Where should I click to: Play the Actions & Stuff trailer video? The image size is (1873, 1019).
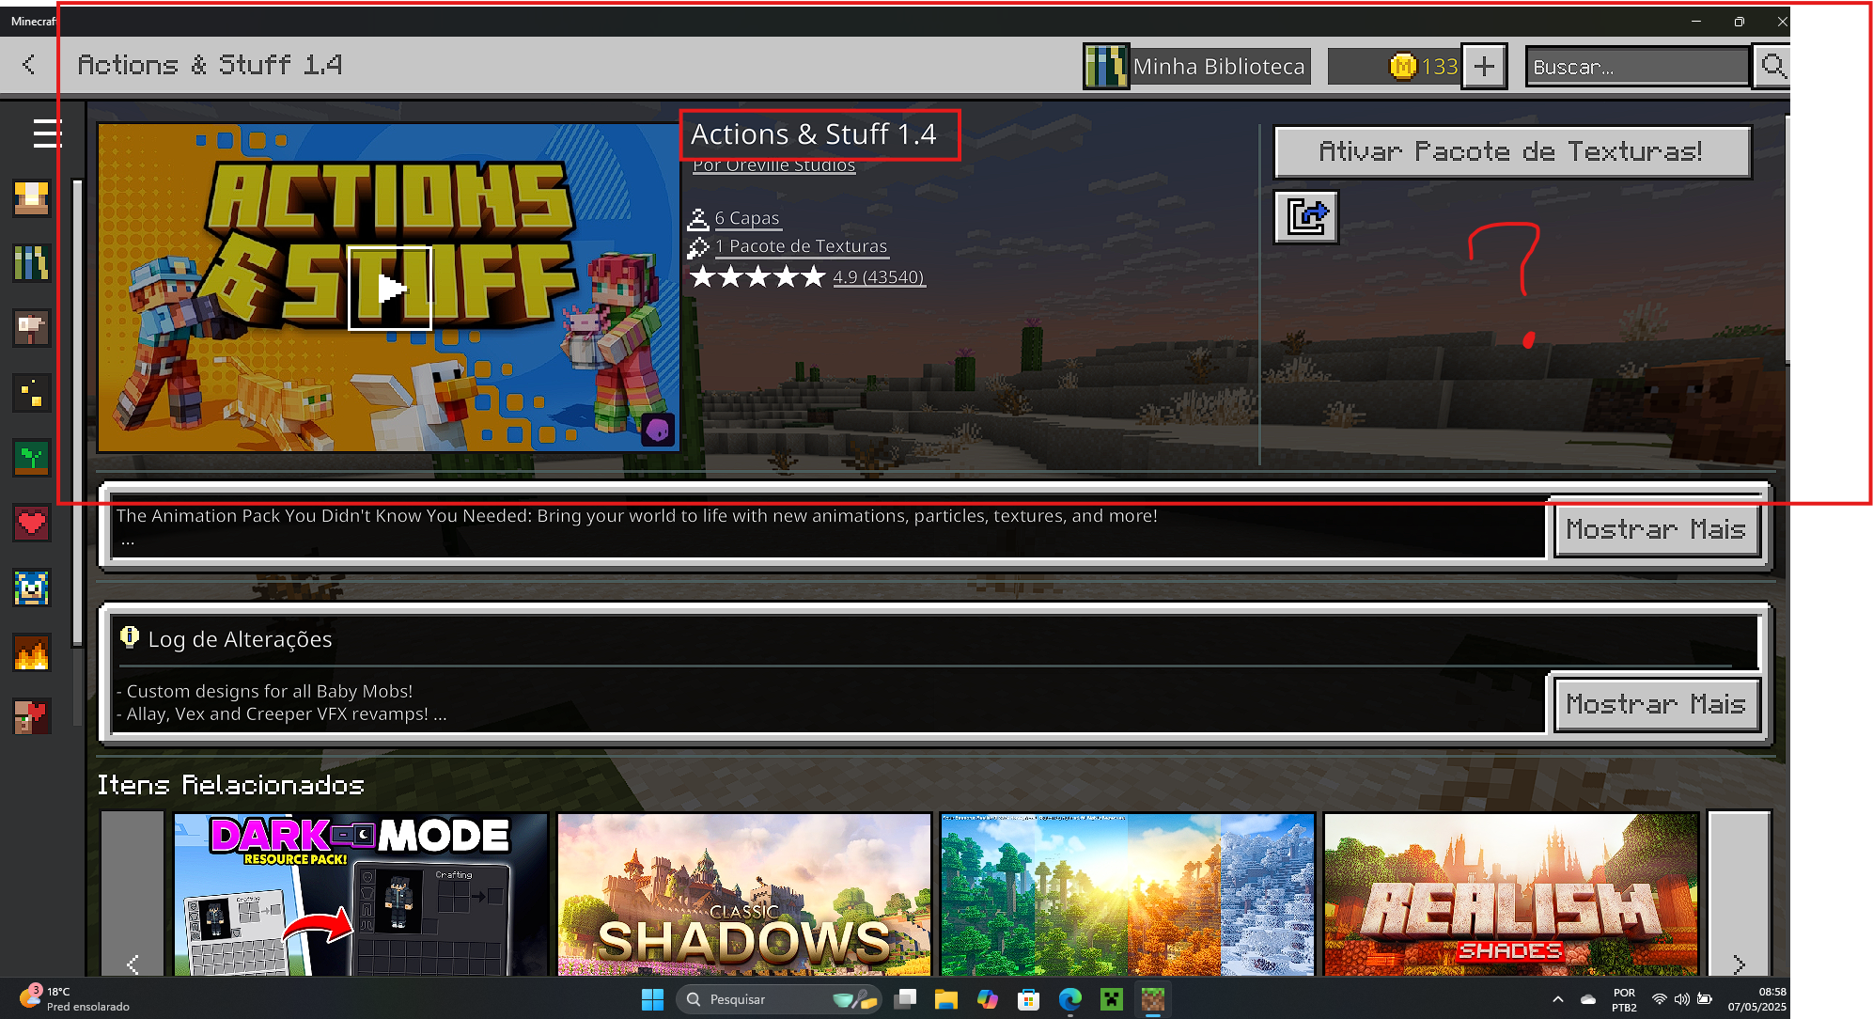tap(389, 288)
